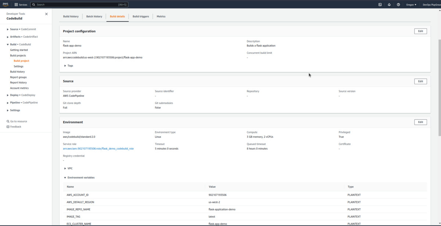Click the help question mark icon

coord(398,5)
